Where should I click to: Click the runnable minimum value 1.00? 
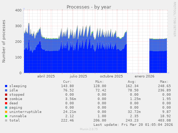(102, 116)
